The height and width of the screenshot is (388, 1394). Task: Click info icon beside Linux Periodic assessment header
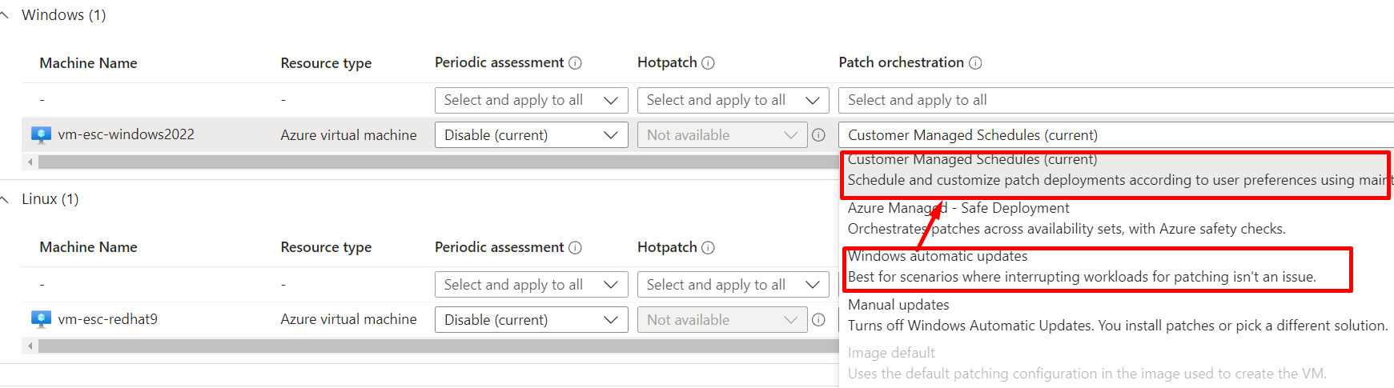coord(575,248)
